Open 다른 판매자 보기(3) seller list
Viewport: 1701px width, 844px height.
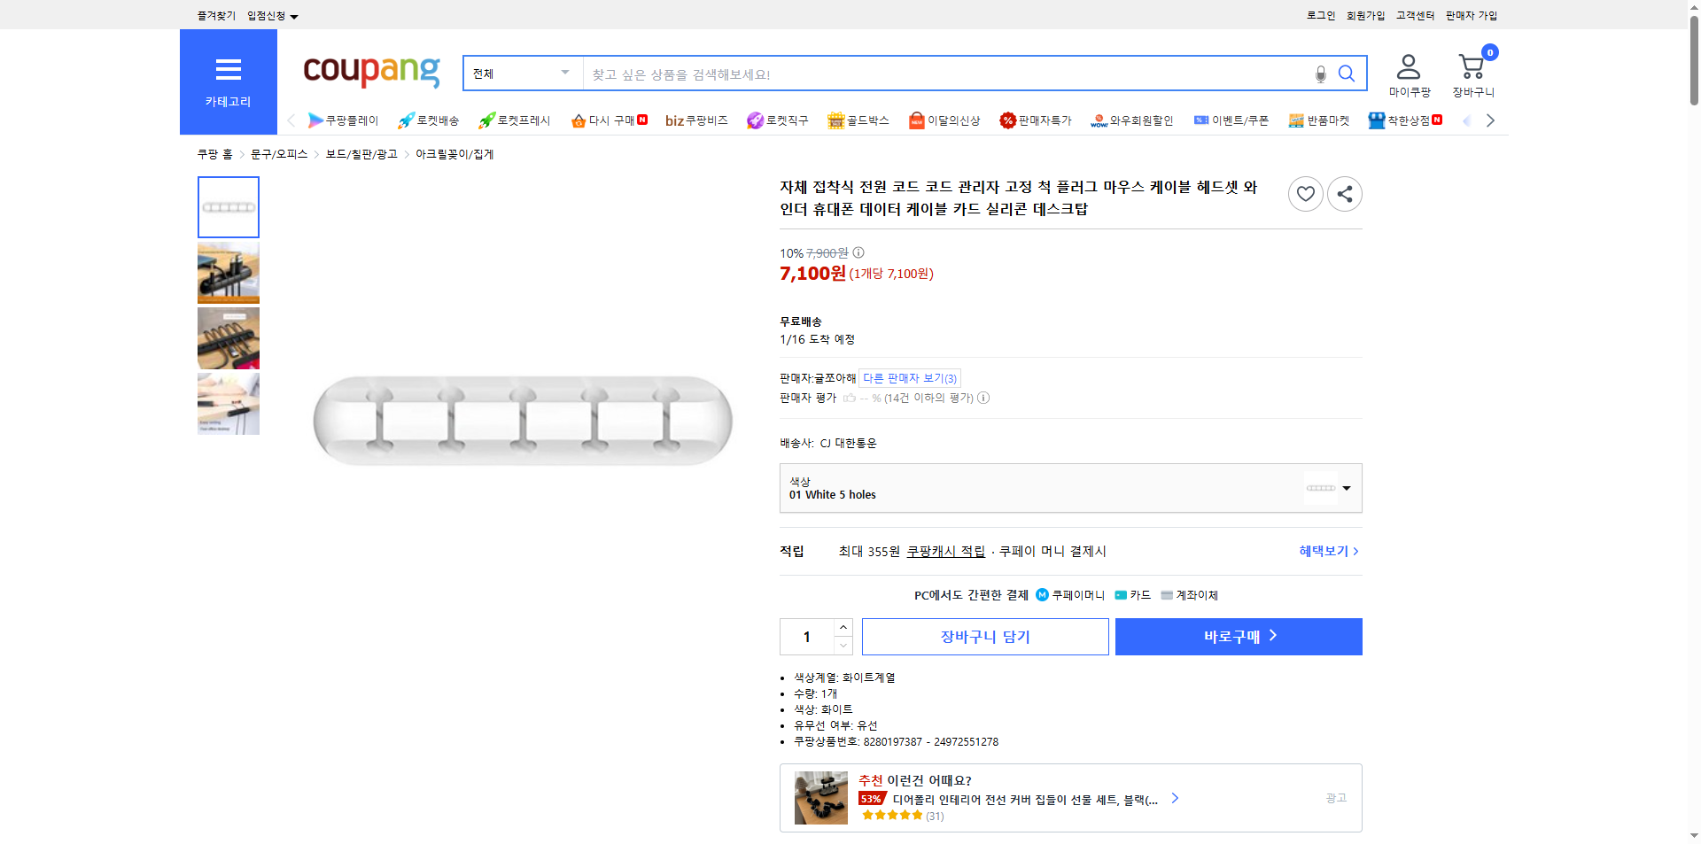click(908, 378)
